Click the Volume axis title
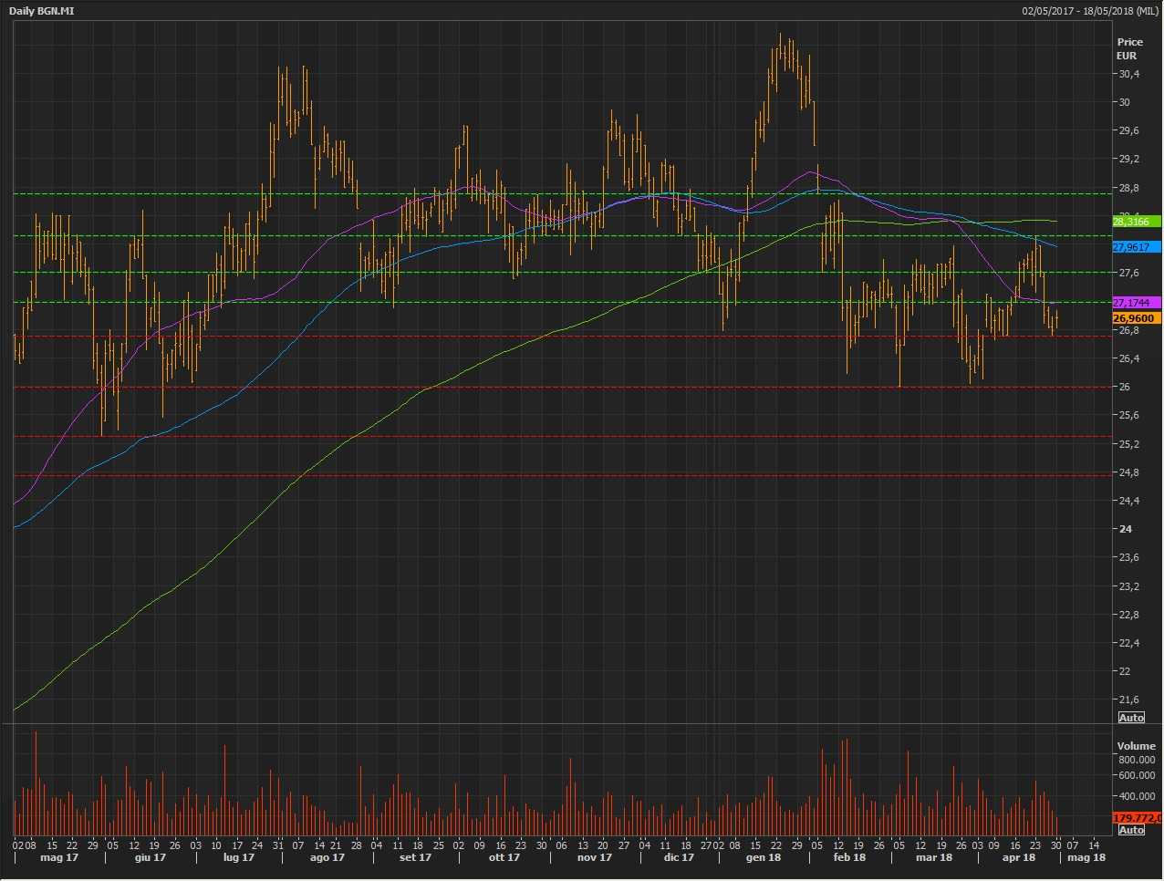This screenshot has height=881, width=1164. 1136,746
